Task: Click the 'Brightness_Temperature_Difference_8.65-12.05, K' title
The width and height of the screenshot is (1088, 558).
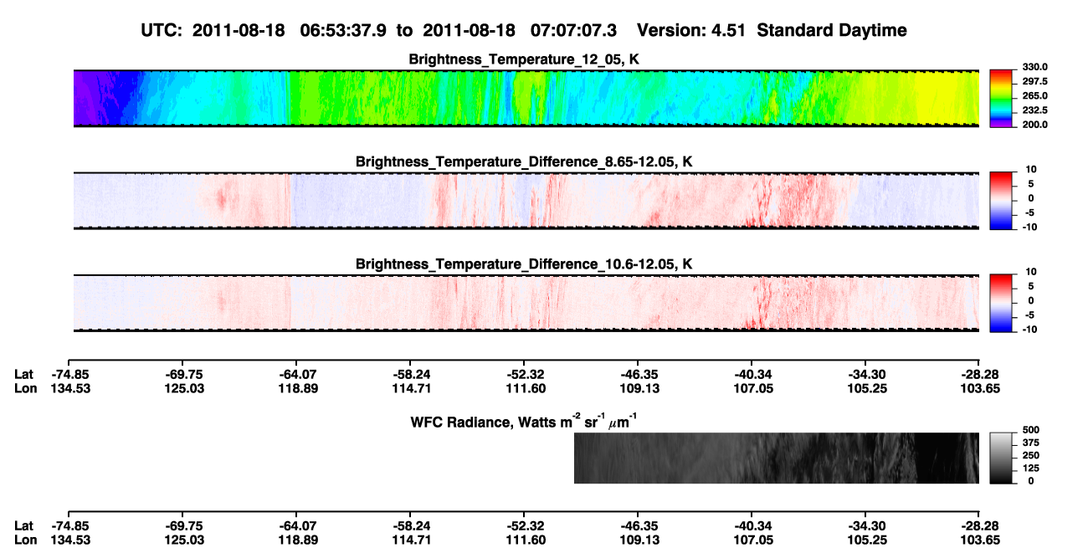Action: click(524, 161)
